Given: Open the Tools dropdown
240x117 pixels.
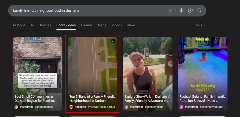Looking at the screenshot, I should tap(199, 25).
